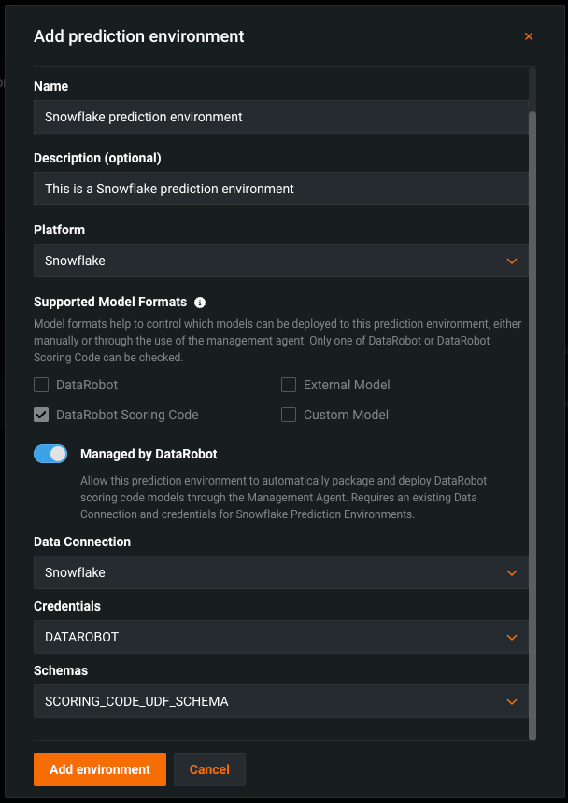Open the Credentials dropdown showing DATAROBOT
Screen dimensions: 568x803
tap(280, 637)
